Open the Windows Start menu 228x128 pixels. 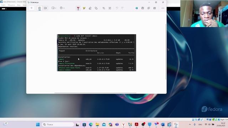coord(38,124)
